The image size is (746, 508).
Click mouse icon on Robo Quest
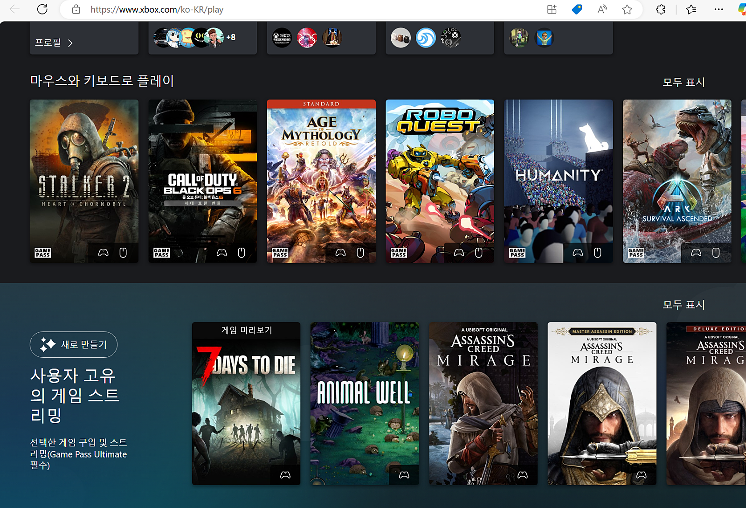[x=479, y=253]
